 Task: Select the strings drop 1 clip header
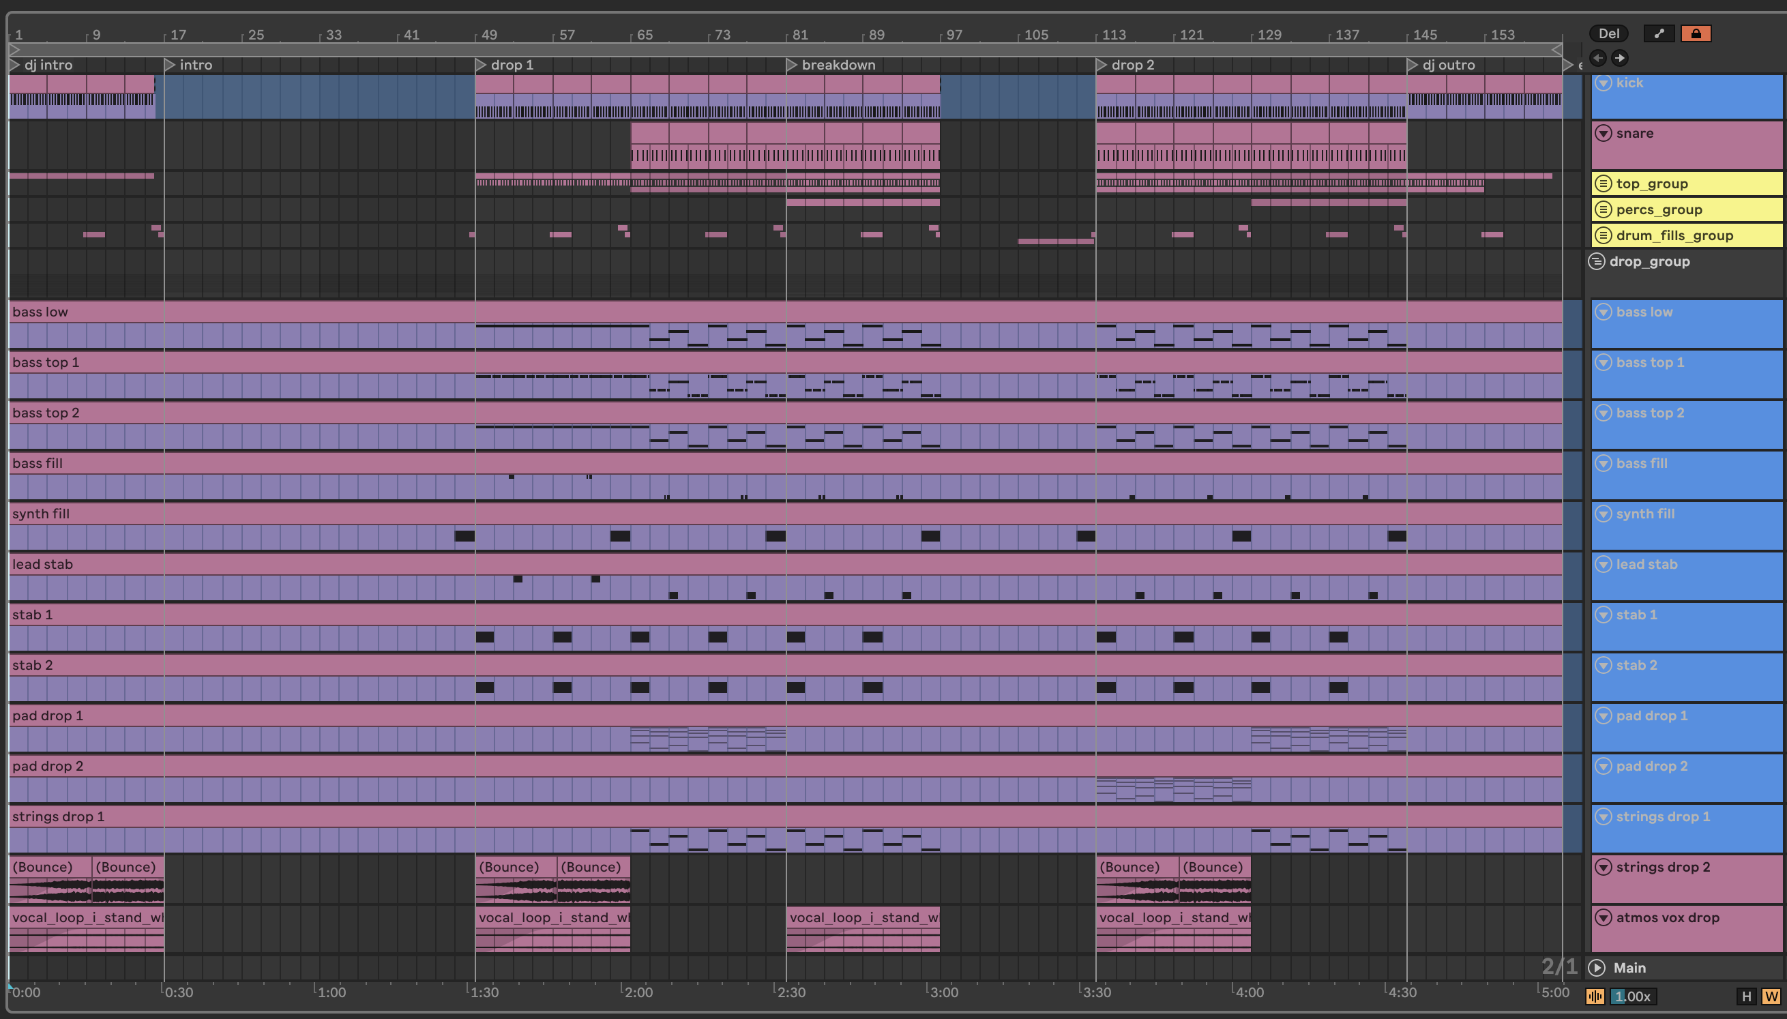click(785, 816)
